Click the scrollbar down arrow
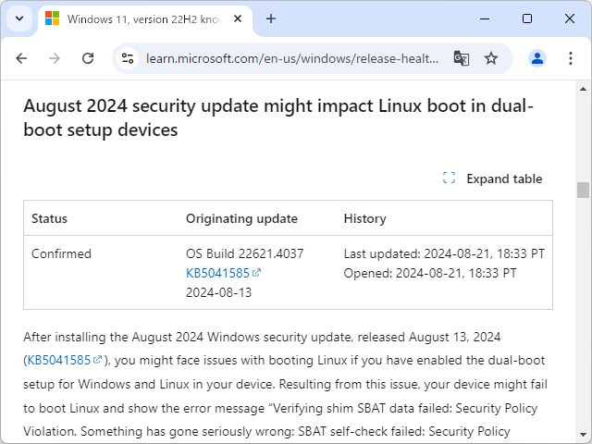The image size is (592, 444). coord(583,436)
